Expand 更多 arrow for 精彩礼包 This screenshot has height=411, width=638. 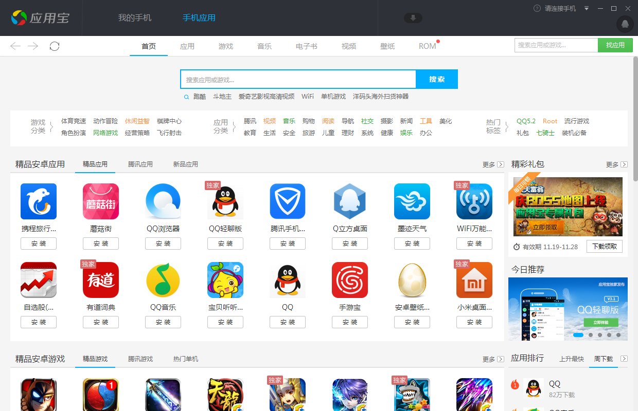pos(624,164)
